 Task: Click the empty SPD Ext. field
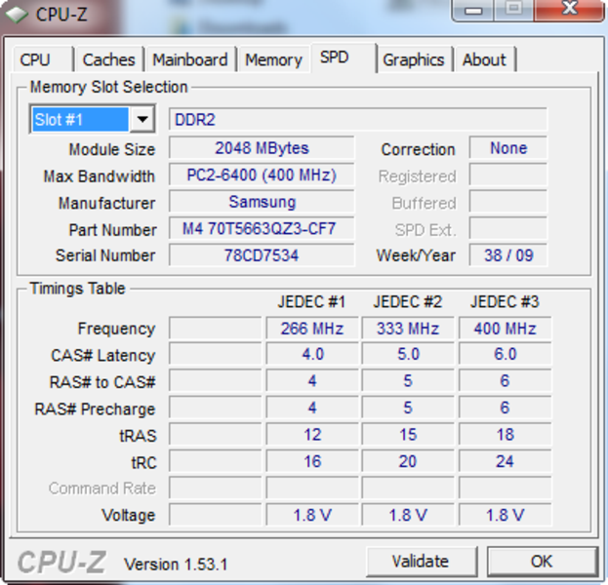(x=508, y=228)
